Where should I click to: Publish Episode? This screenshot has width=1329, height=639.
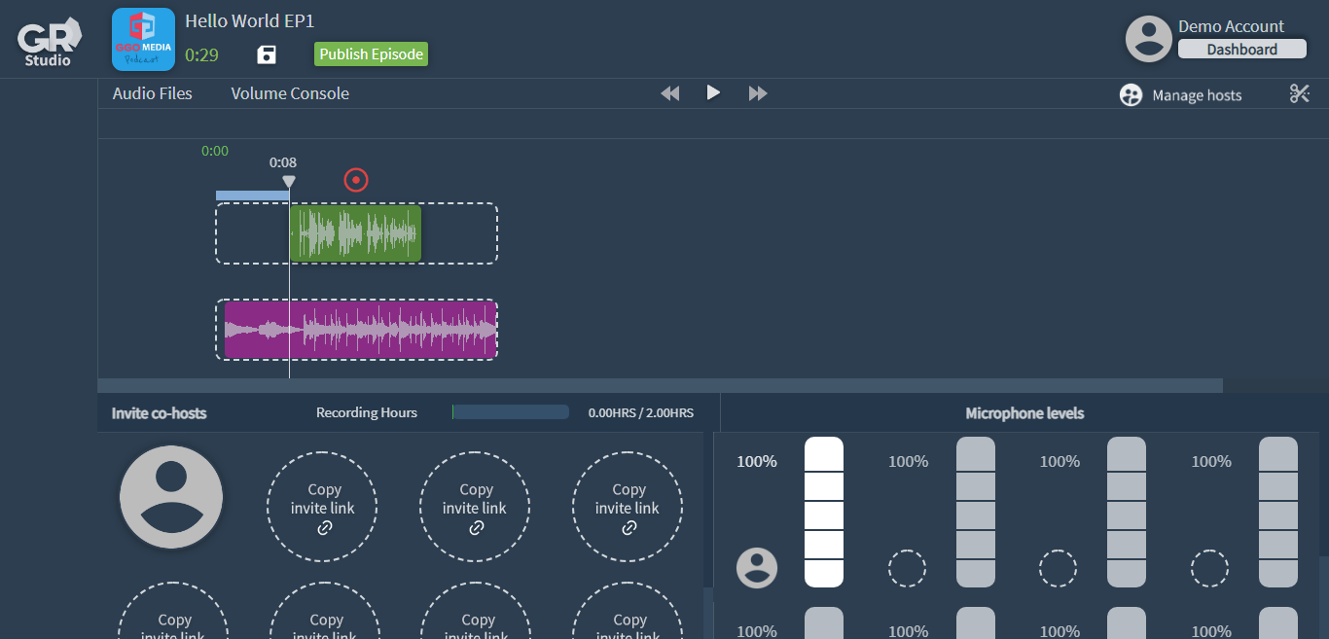click(x=371, y=53)
